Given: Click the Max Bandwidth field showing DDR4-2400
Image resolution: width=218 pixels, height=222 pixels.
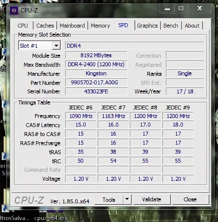Looking at the screenshot, I should tap(96, 65).
